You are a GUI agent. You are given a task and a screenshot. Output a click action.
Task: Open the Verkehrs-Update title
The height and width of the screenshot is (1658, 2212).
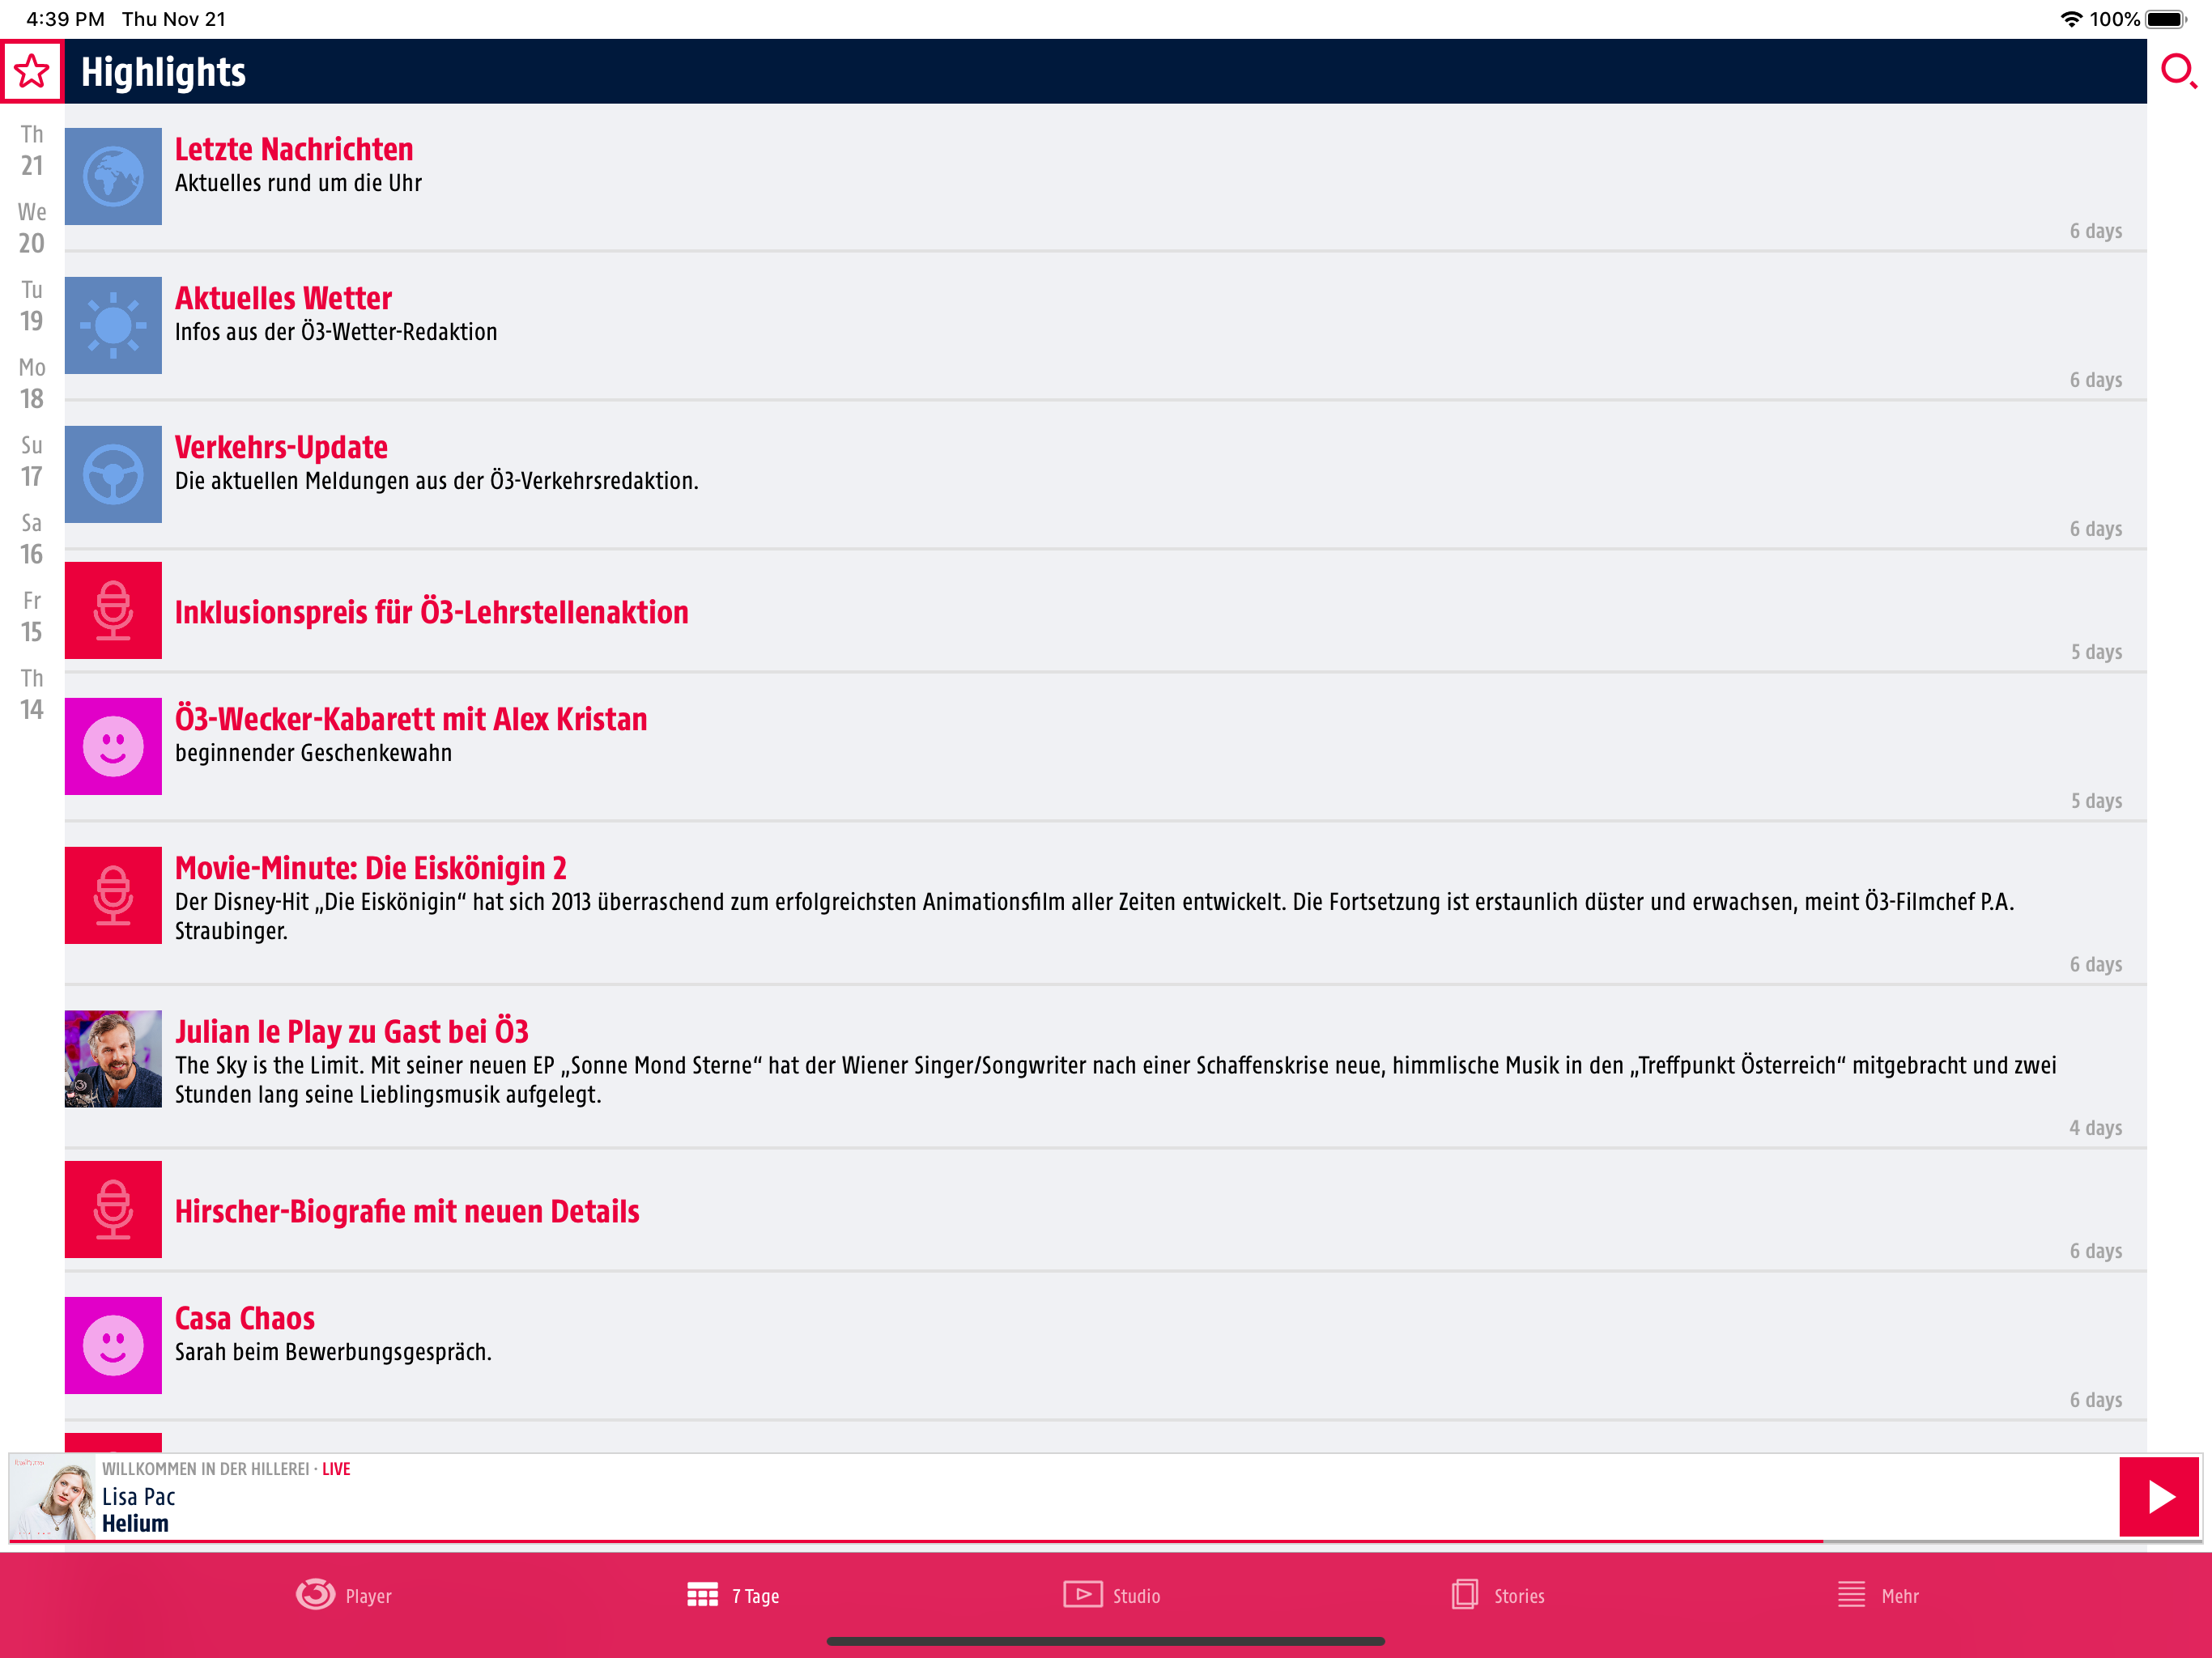(x=281, y=447)
